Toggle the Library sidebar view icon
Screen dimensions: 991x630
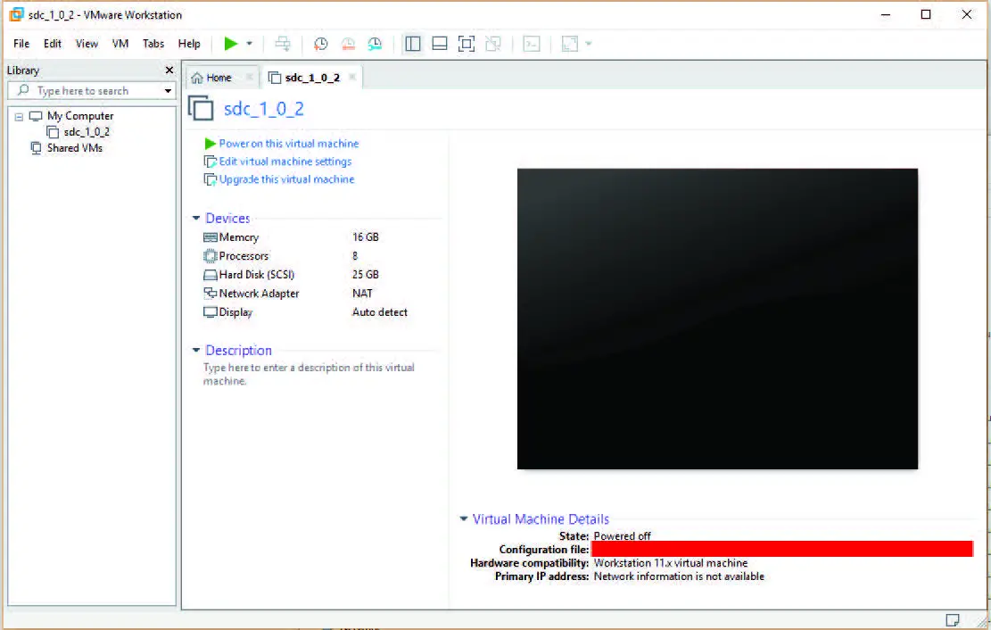click(412, 44)
